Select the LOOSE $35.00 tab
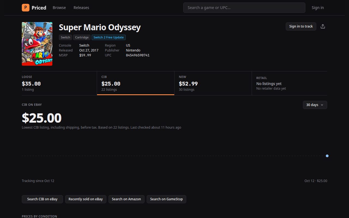 (x=59, y=83)
